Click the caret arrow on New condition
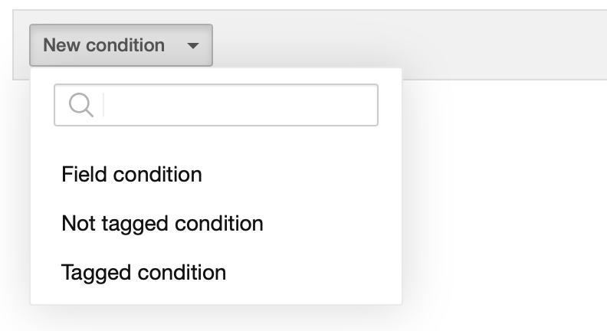This screenshot has height=331, width=607. coord(193,46)
